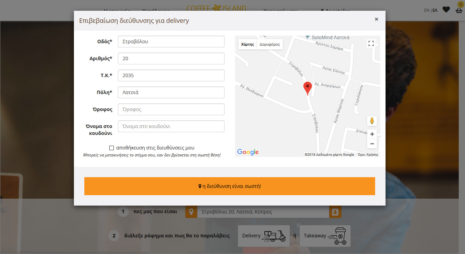
Task: Zoom in on the map
Action: click(372, 134)
